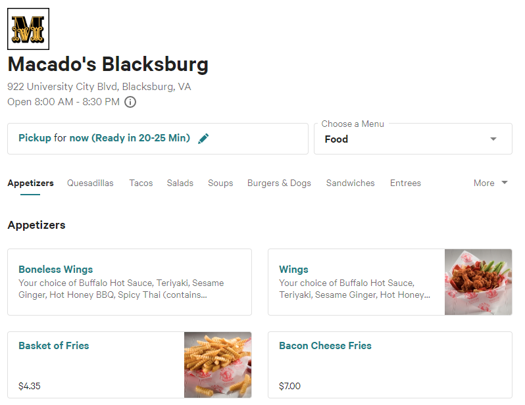Open the hours info icon
The height and width of the screenshot is (405, 525).
click(130, 102)
